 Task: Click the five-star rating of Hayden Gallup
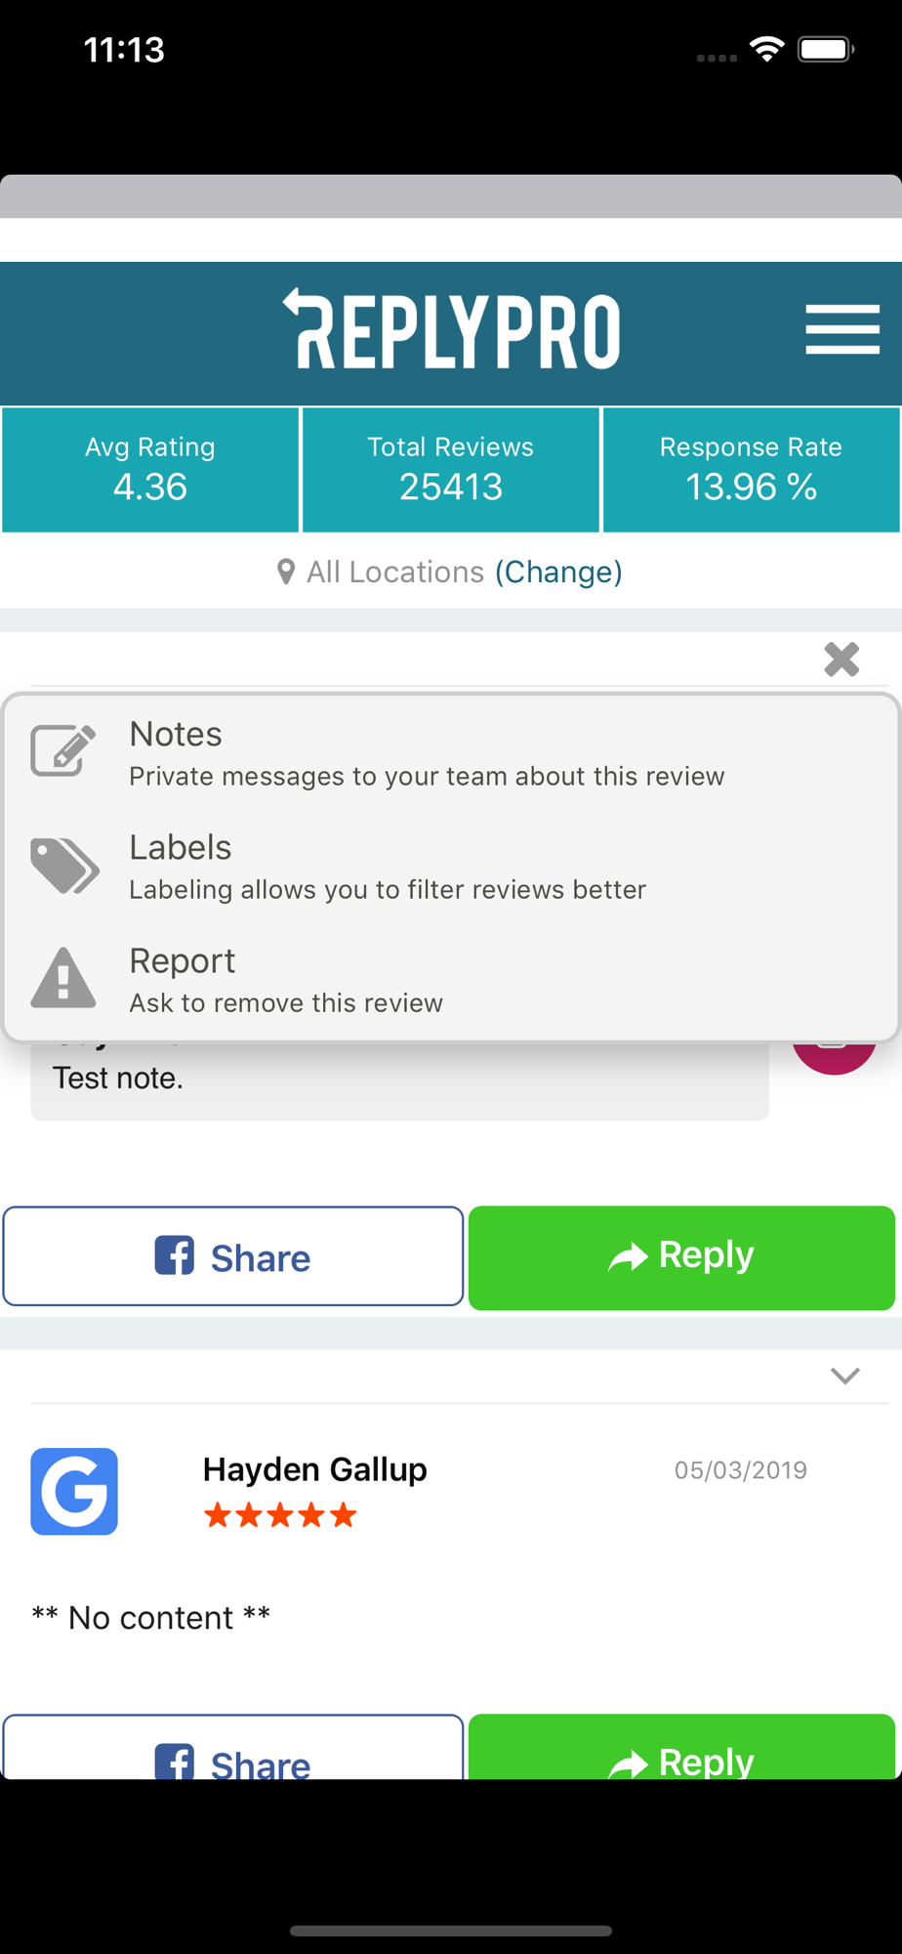[280, 1515]
